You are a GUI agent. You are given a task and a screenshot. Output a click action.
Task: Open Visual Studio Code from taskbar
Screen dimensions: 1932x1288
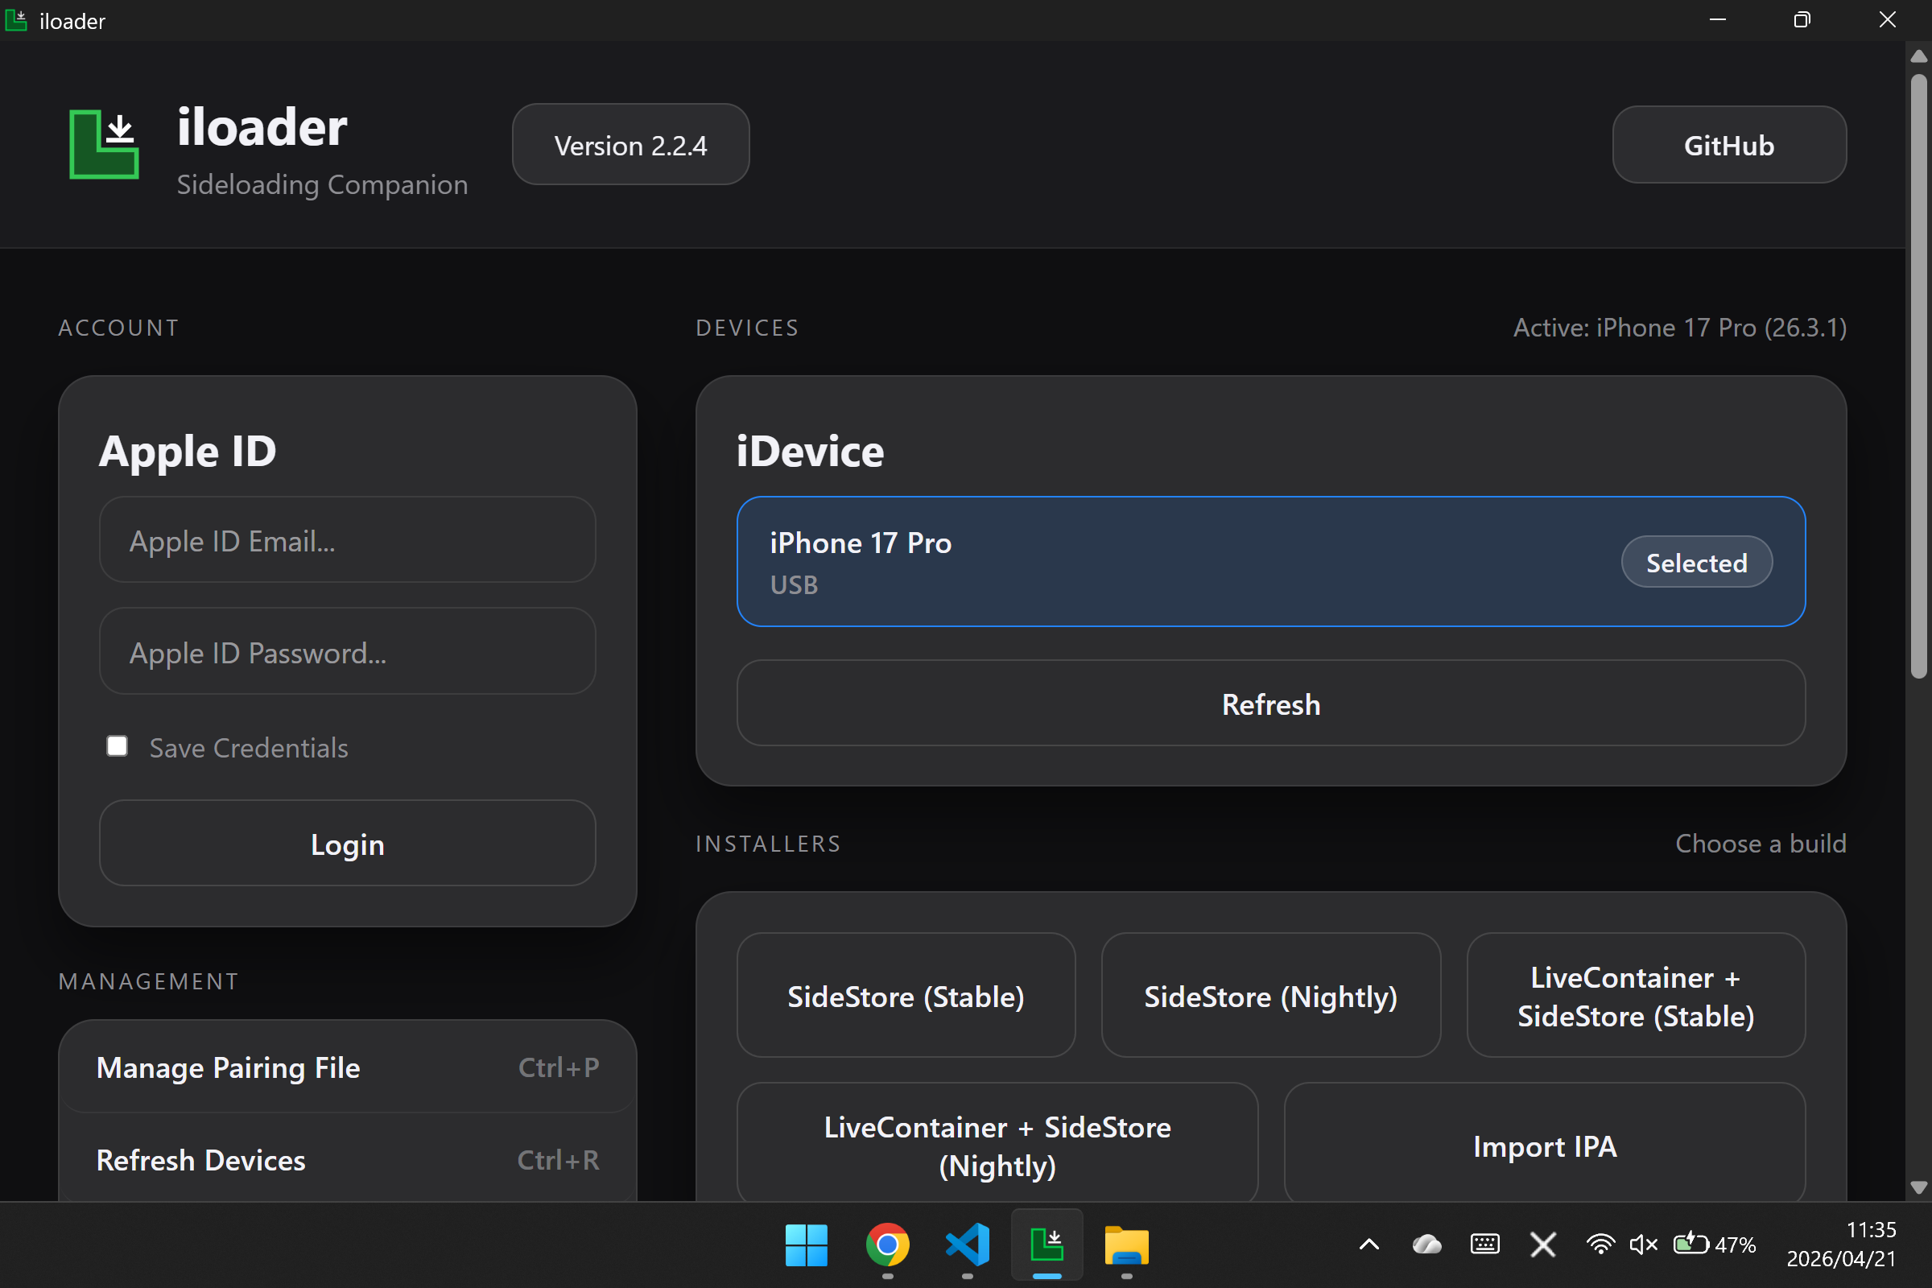[967, 1245]
